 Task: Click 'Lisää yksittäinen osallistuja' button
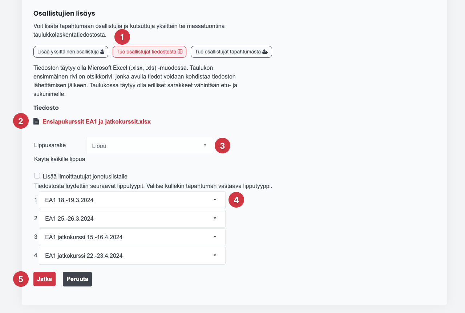[x=71, y=52]
